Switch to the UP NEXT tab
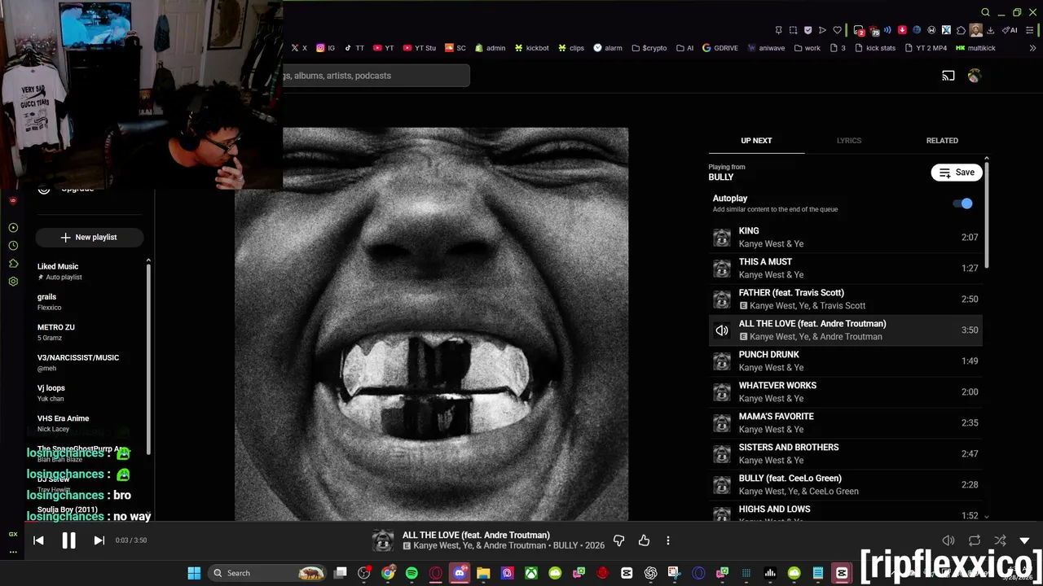The image size is (1043, 586). 756,141
